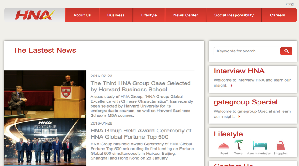The image size is (299, 166).
Task: Click the Fortune 500 award ceremony thumbnail
Action: click(45, 142)
